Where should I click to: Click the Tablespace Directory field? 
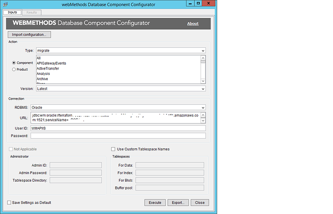point(76,180)
